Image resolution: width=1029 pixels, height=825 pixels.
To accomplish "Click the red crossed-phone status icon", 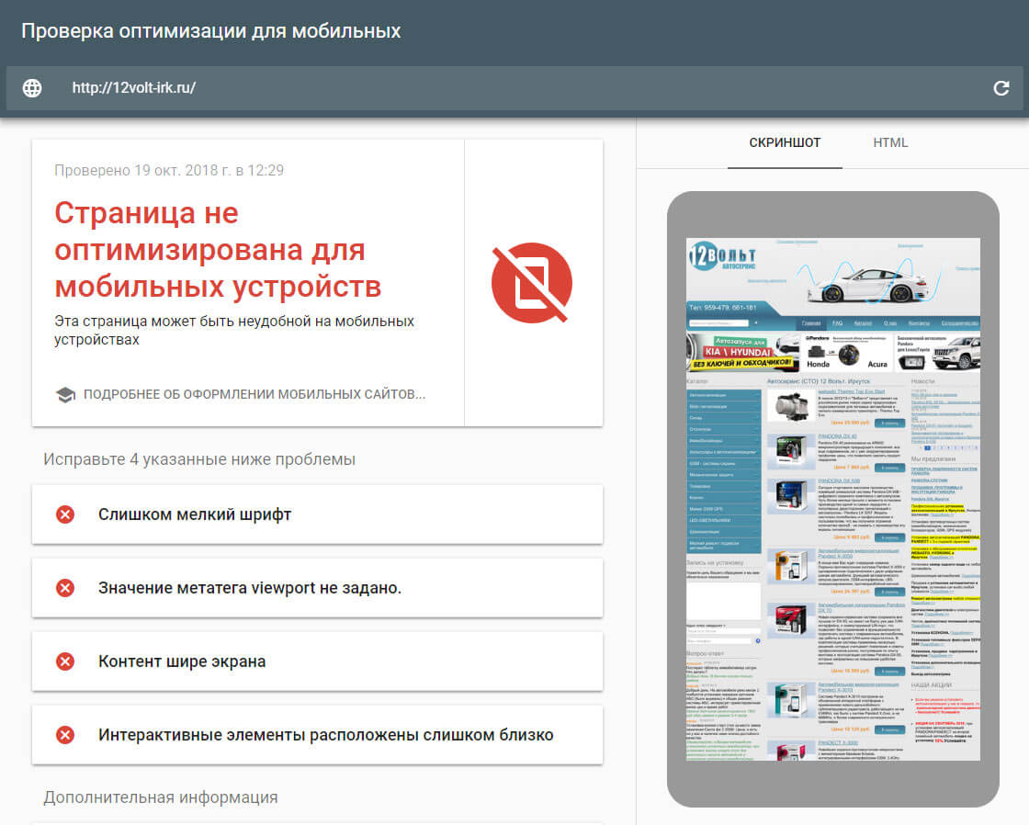I will (531, 282).
